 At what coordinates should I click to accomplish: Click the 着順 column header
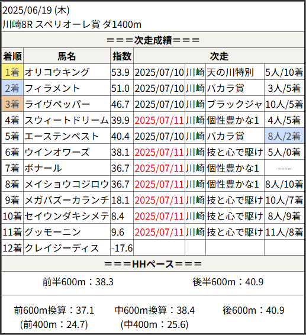[x=12, y=56]
